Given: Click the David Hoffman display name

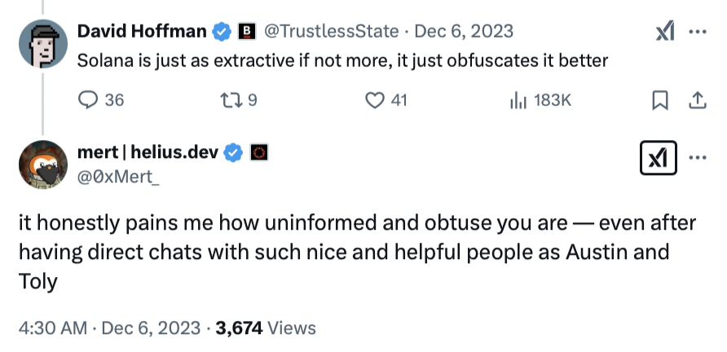Looking at the screenshot, I should (x=141, y=32).
